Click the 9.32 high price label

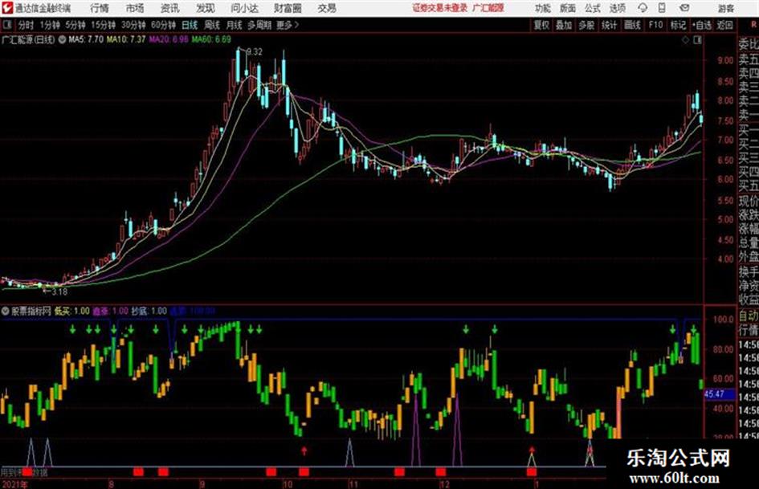click(x=255, y=52)
